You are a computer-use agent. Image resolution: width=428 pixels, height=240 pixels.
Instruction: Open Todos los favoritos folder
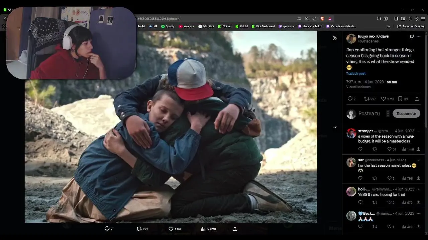[411, 26]
